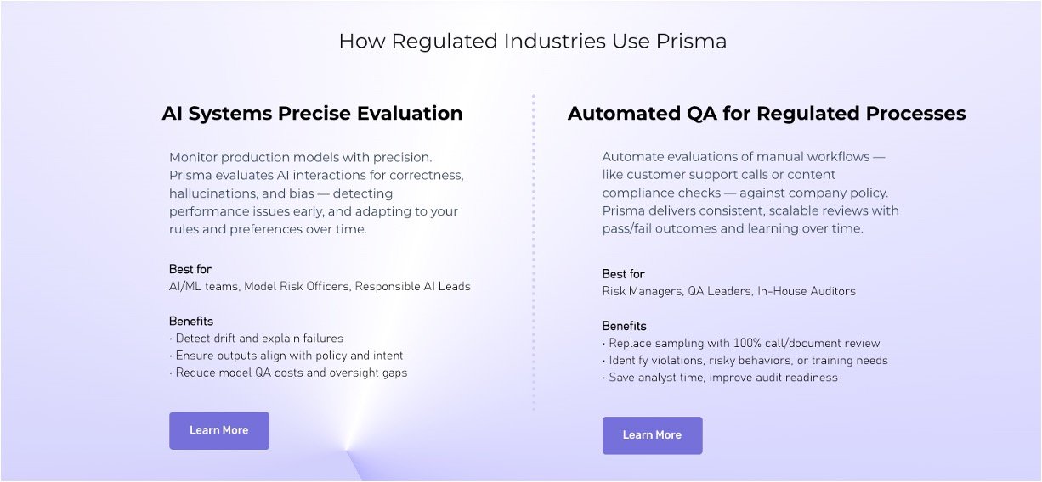Click "Best for" label in Automated QA column
1042x482 pixels.
pos(624,274)
